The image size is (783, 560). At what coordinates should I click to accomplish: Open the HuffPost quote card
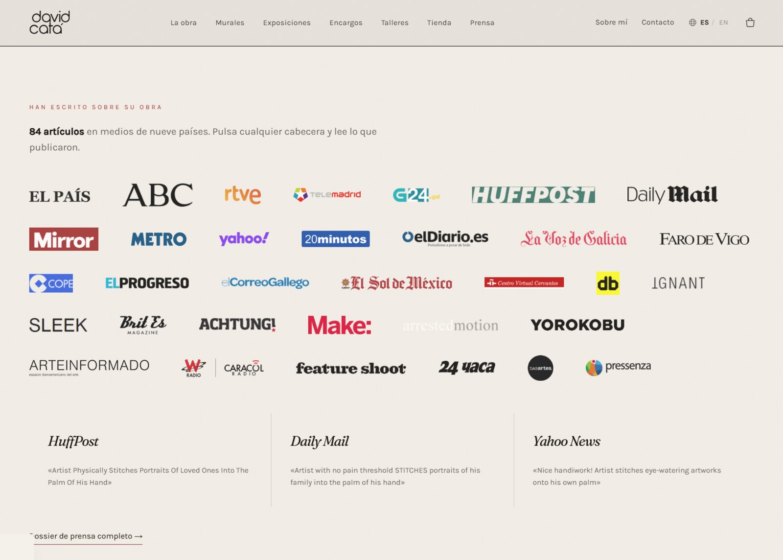(150, 460)
